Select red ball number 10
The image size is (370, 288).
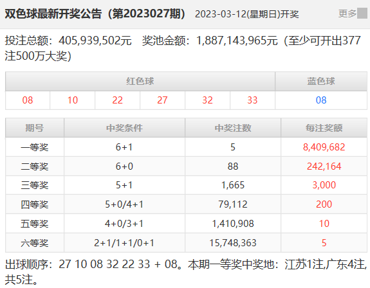click(x=73, y=100)
